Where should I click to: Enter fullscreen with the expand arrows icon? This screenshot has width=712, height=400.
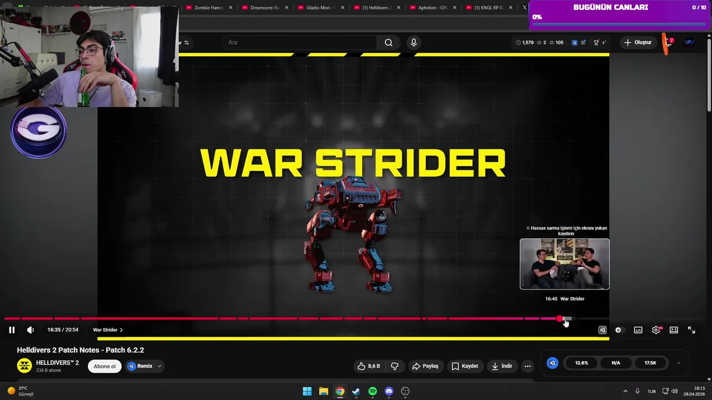tap(691, 330)
